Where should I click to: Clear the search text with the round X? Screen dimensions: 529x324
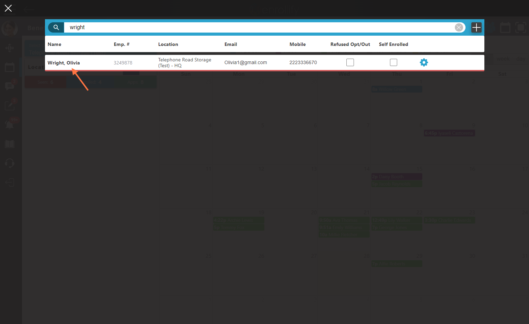point(459,27)
